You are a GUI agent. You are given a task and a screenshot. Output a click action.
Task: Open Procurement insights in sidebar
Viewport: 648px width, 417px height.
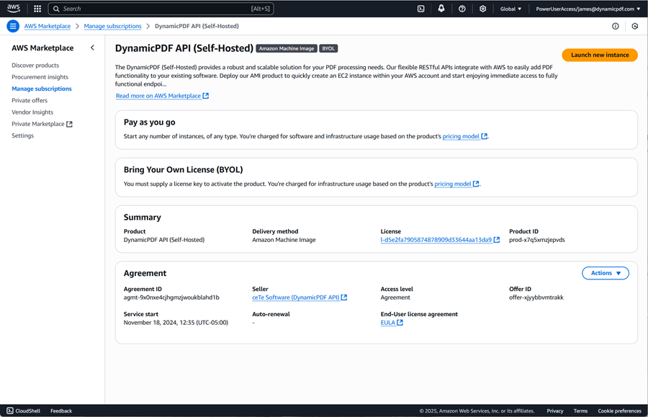point(40,77)
